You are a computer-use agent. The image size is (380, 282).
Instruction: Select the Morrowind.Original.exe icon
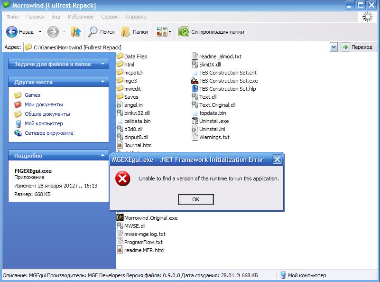coord(120,217)
